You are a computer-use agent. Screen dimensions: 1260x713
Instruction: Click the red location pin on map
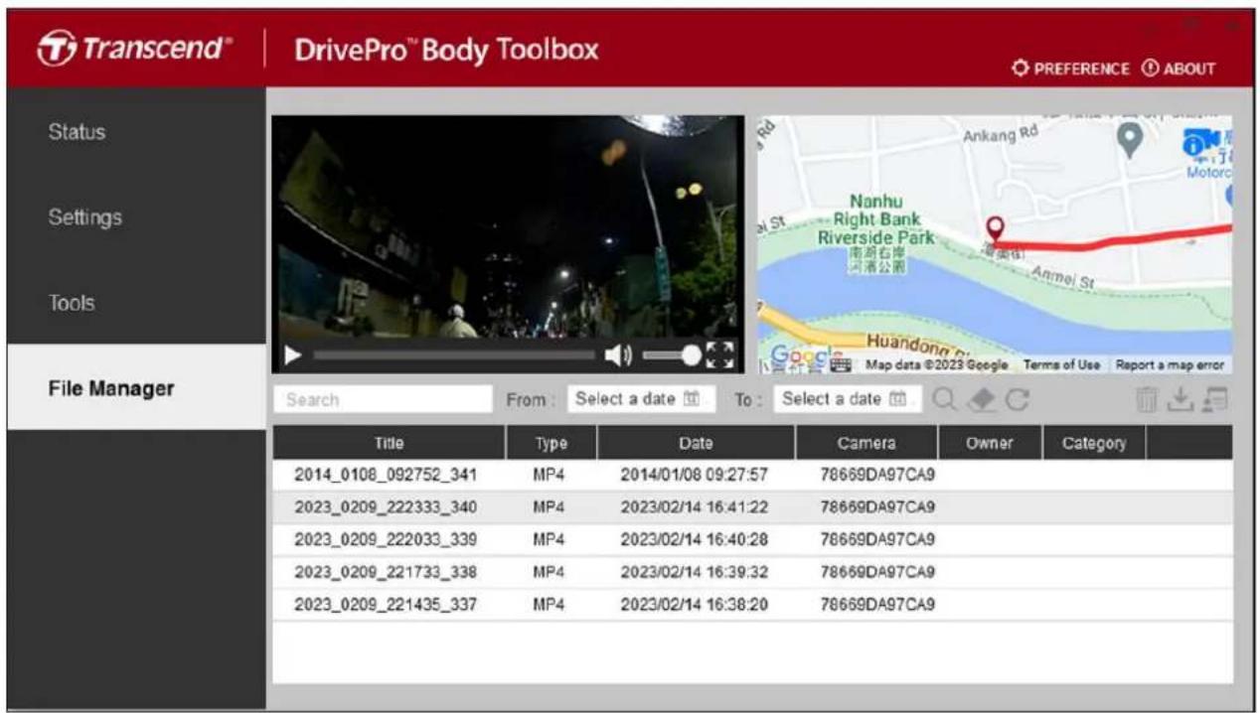point(995,230)
